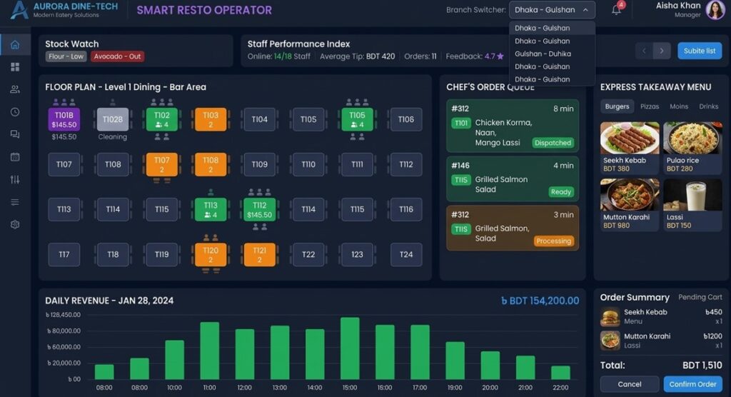Click the feedback rating star icon
The image size is (731, 397).
tap(500, 56)
